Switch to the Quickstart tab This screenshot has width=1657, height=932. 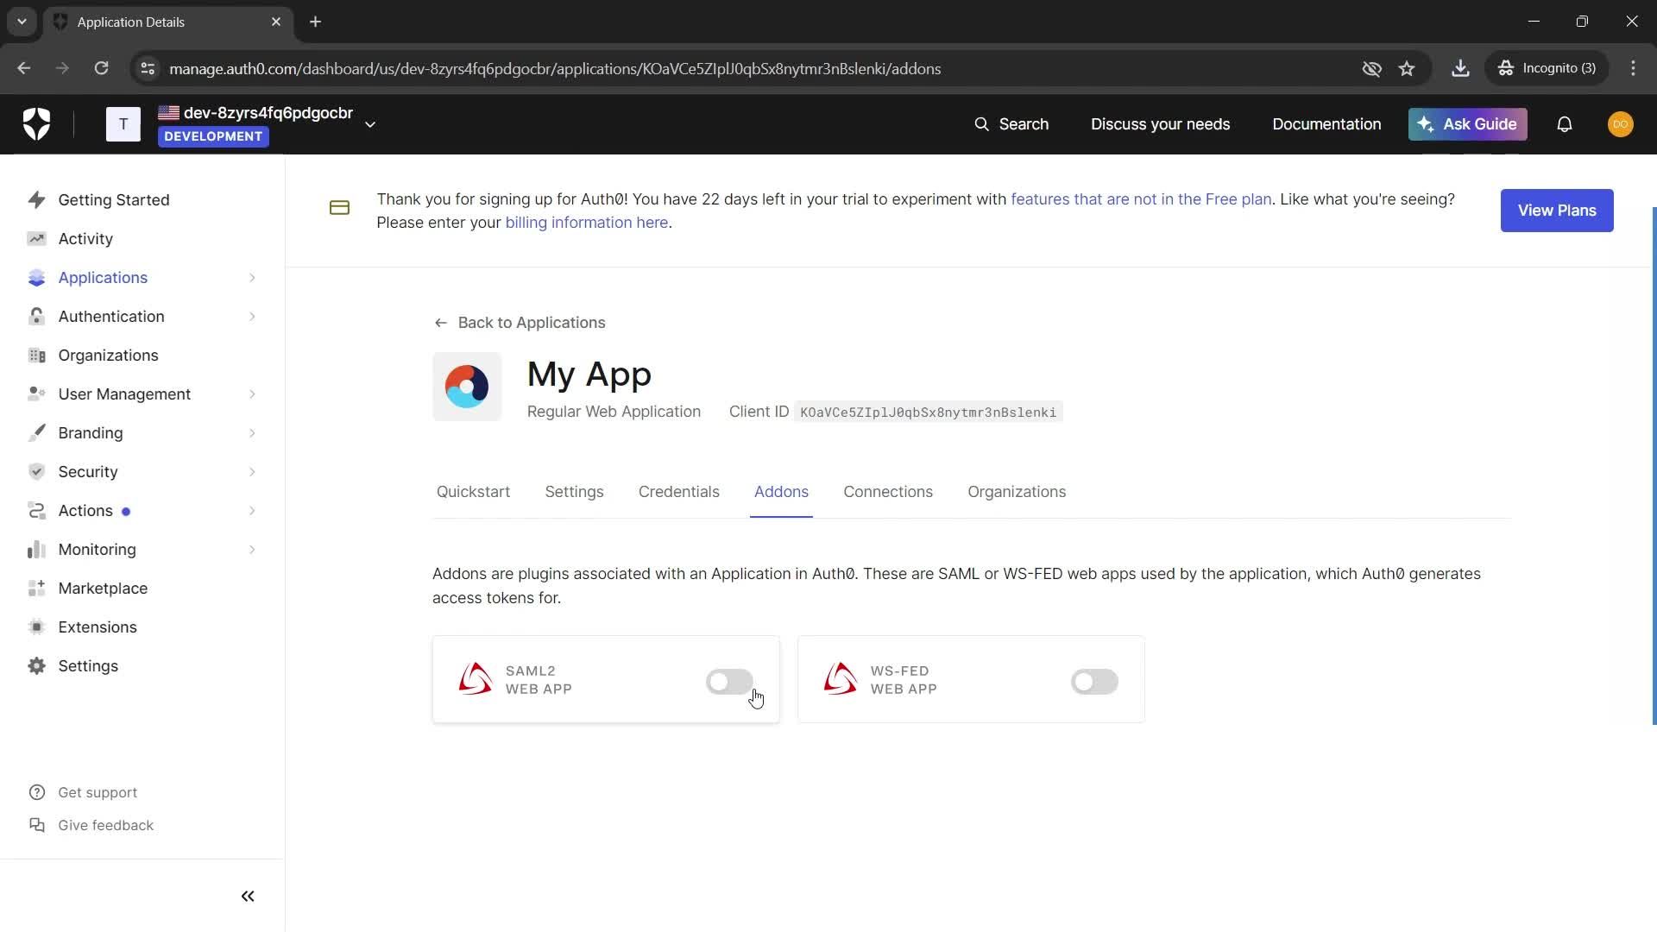coord(473,492)
